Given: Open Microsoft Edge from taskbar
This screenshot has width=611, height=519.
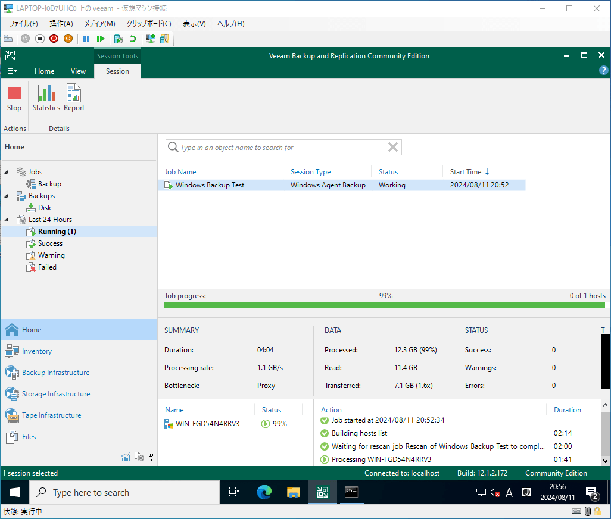Looking at the screenshot, I should [x=264, y=493].
